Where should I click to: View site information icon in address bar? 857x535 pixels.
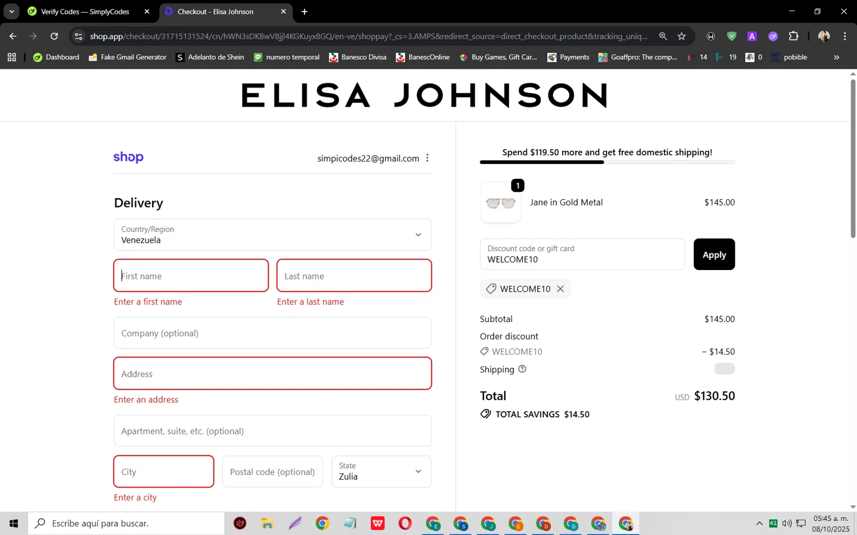[x=79, y=36]
